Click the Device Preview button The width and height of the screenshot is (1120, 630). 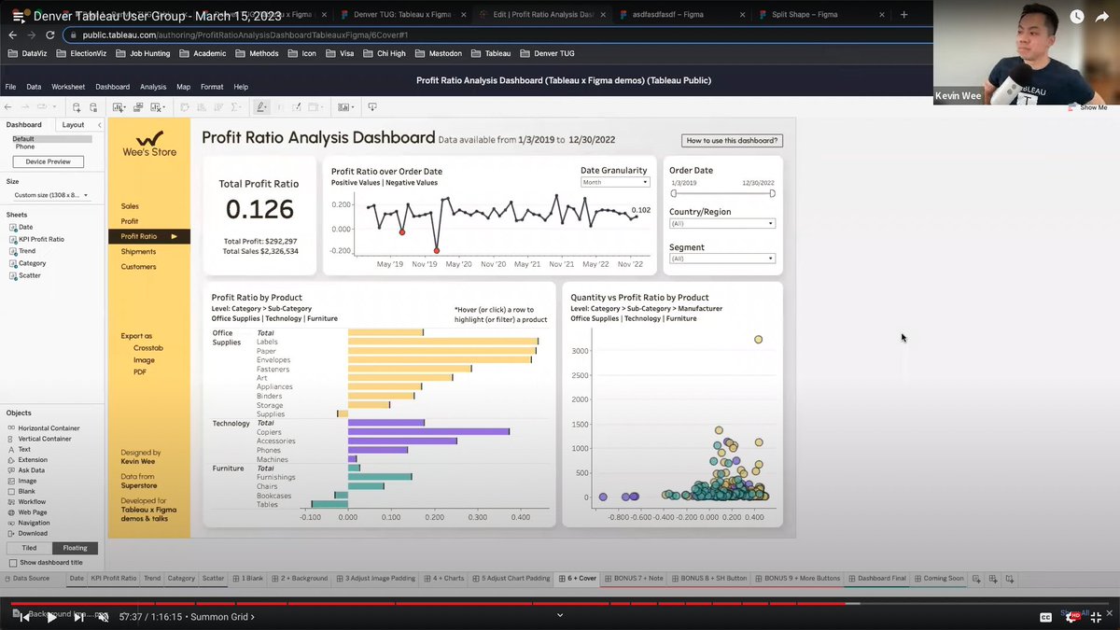pos(48,161)
